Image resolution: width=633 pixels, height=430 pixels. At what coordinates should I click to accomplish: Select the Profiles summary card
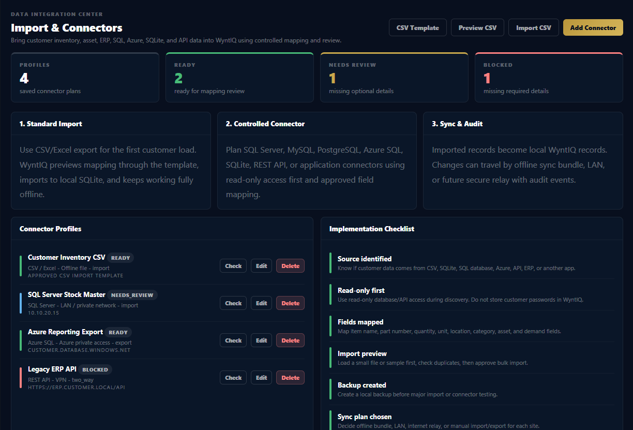coord(85,78)
